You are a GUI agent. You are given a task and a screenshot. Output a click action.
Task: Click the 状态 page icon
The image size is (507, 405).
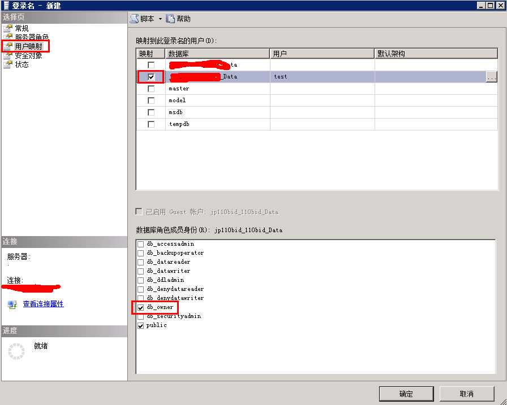(x=8, y=64)
